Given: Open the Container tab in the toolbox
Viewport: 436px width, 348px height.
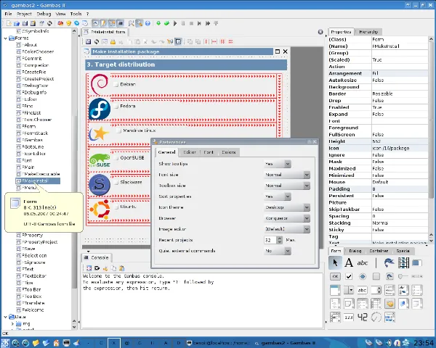Looking at the screenshot, I should pos(378,251).
